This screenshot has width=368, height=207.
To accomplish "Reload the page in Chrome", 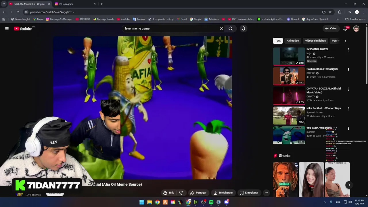I will tap(18, 12).
